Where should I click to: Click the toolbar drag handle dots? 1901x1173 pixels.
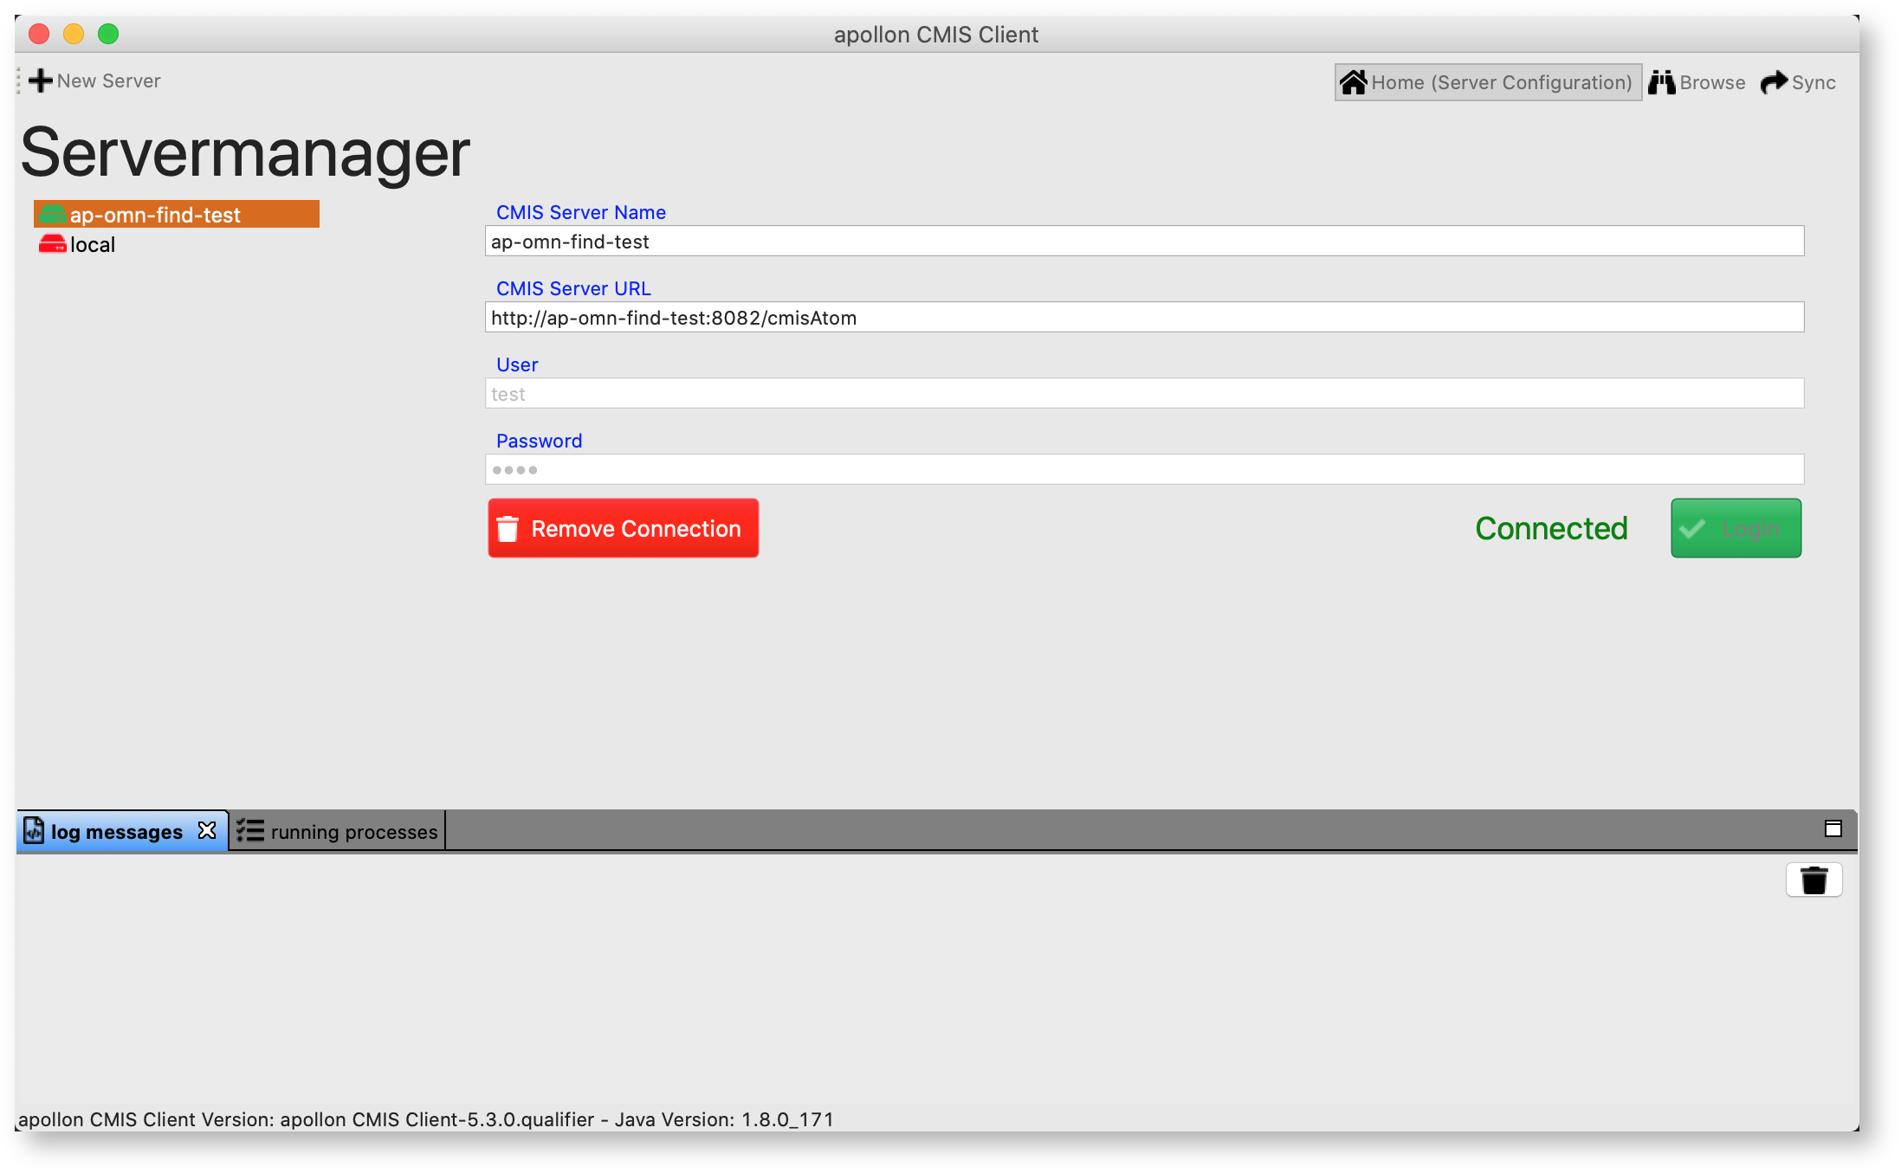tap(19, 81)
